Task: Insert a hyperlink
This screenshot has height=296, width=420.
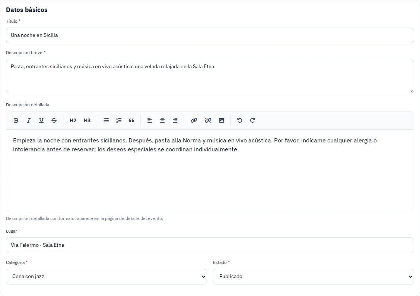Action: point(194,120)
